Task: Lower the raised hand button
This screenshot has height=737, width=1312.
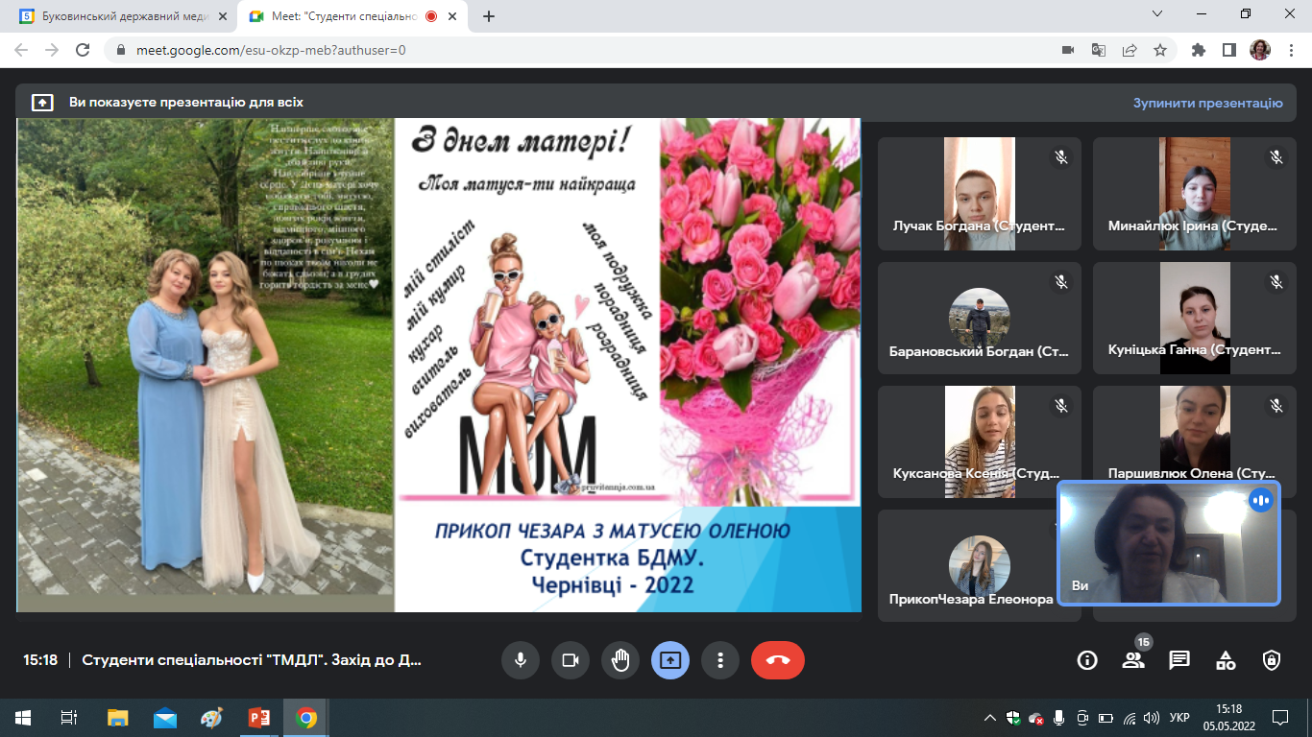Action: point(620,660)
